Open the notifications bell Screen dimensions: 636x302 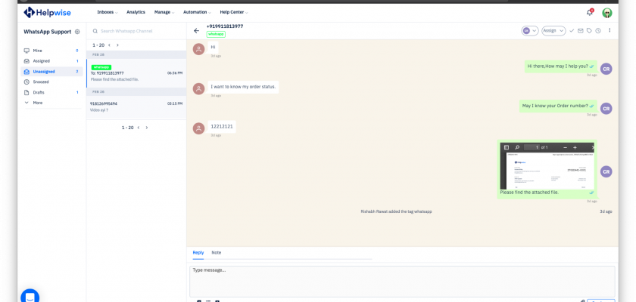click(x=590, y=12)
